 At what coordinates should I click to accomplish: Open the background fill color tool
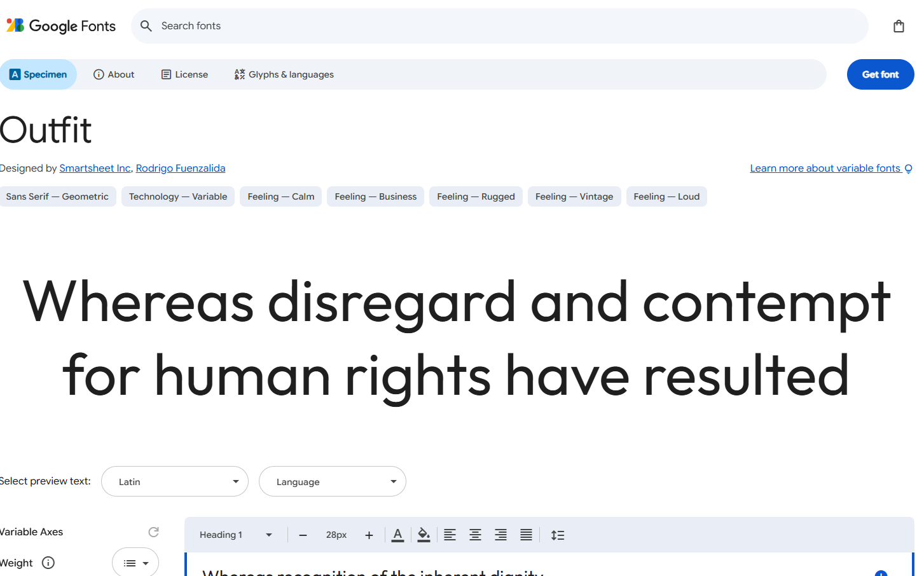pos(424,535)
